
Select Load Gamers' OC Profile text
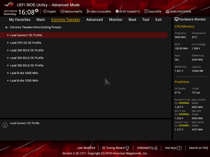[x=26, y=35]
